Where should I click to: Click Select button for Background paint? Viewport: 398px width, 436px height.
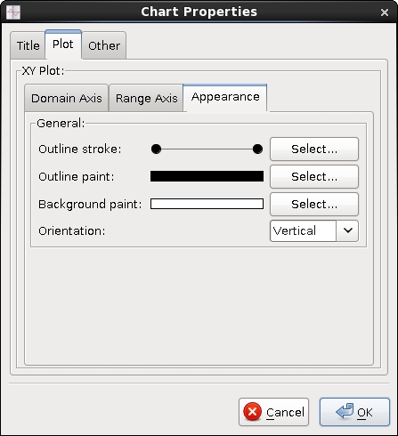(x=314, y=204)
